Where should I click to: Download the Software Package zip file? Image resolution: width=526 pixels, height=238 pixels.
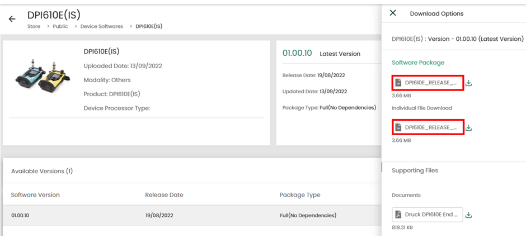click(x=469, y=83)
